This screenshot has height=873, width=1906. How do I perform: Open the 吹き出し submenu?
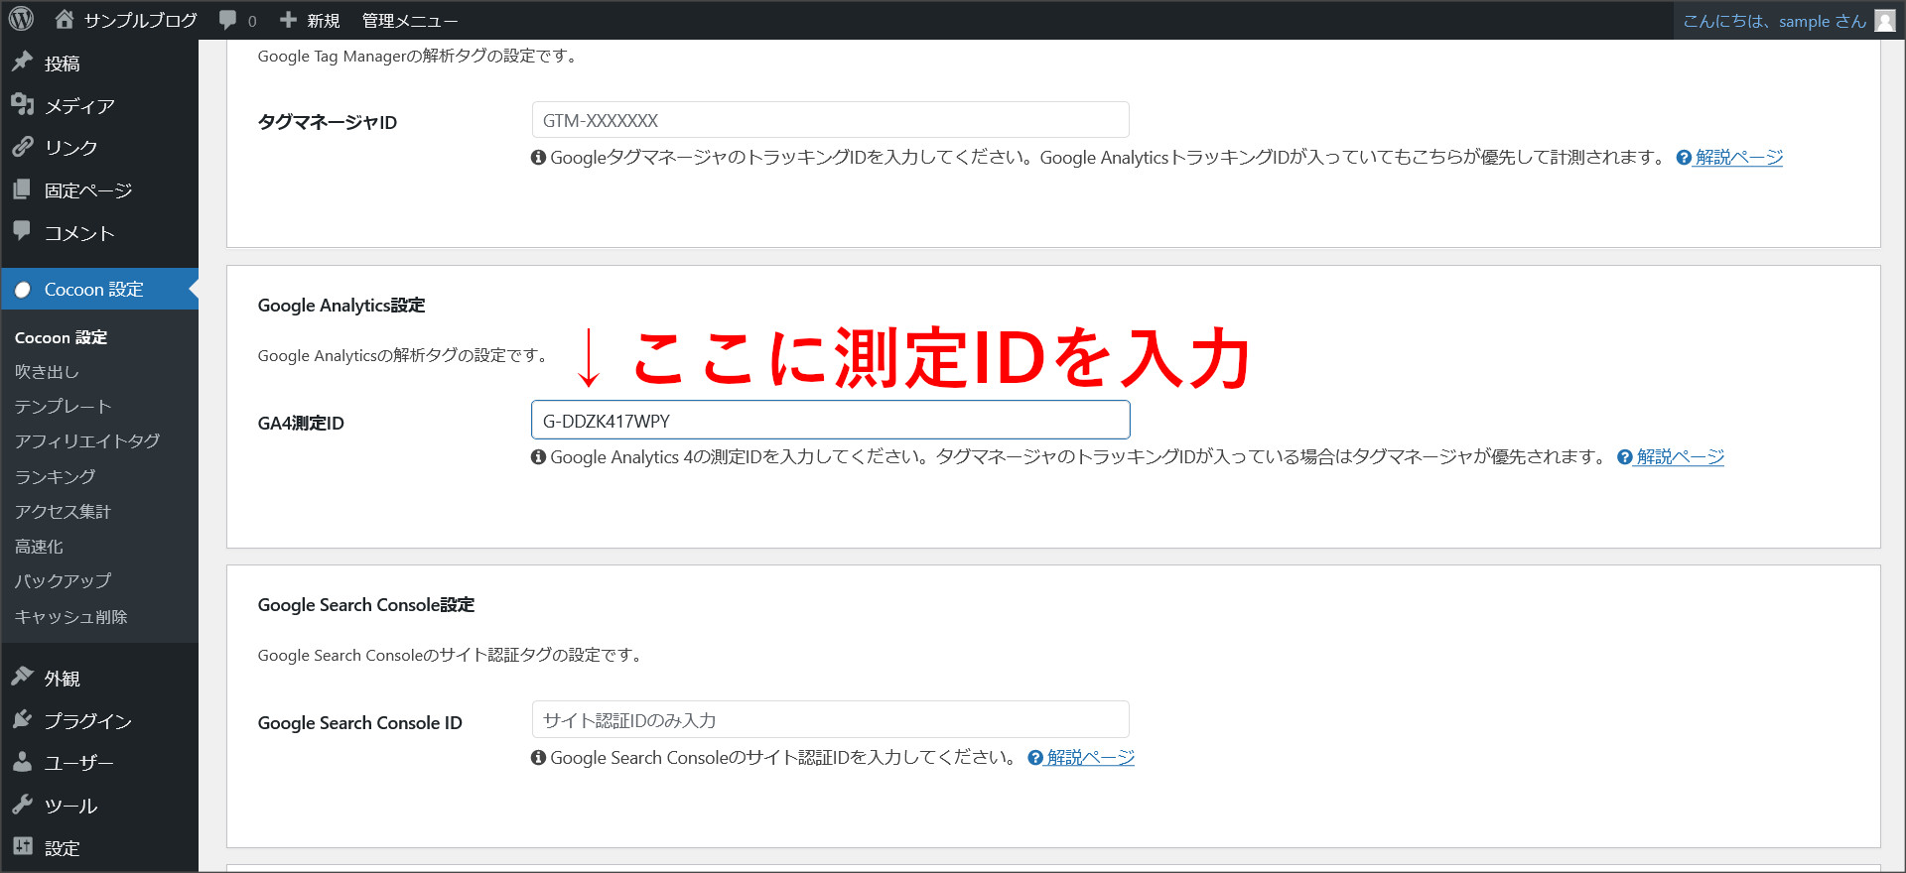(x=47, y=372)
